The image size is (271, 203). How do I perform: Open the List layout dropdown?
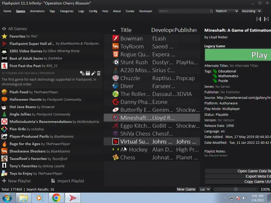tap(205, 189)
